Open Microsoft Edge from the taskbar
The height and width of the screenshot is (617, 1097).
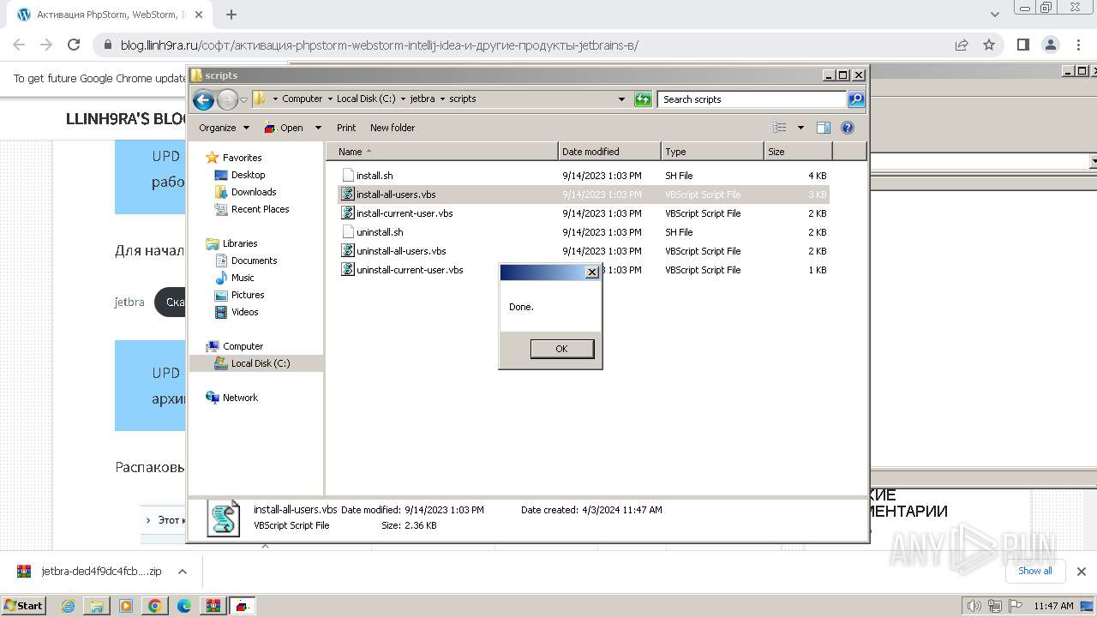point(184,606)
